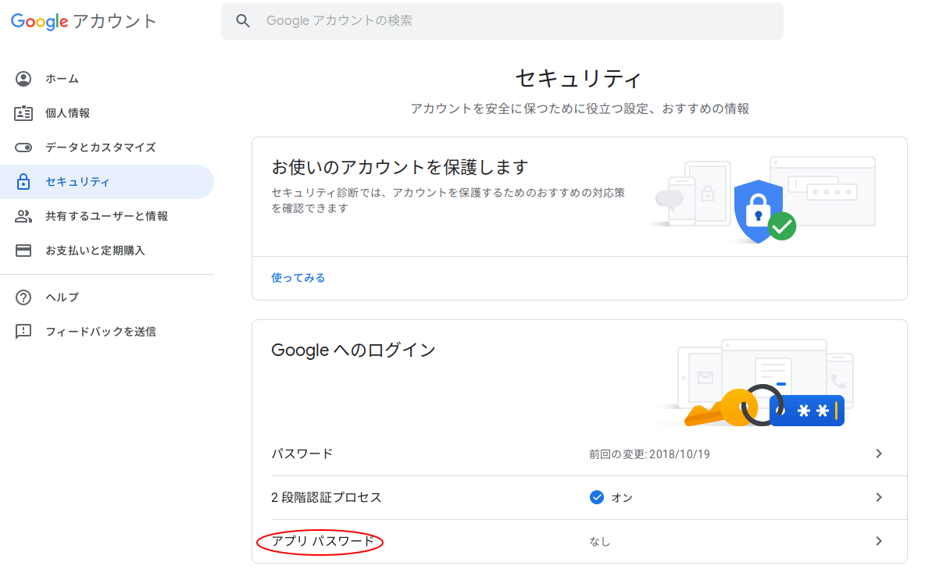Open アプリ パスワード settings
Image resolution: width=932 pixels, height=580 pixels.
580,542
